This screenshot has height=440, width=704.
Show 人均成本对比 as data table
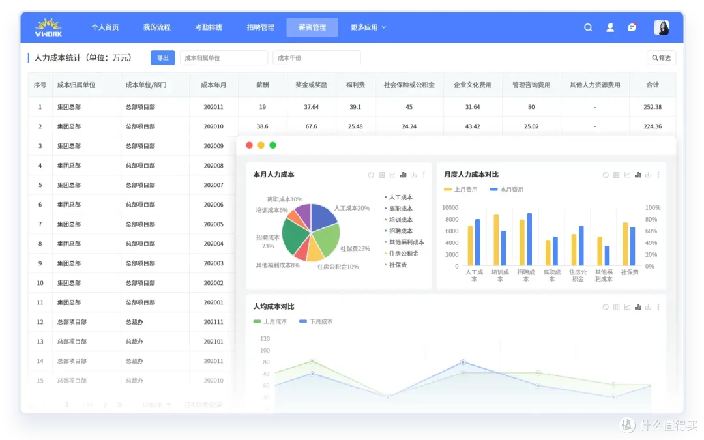pos(617,307)
